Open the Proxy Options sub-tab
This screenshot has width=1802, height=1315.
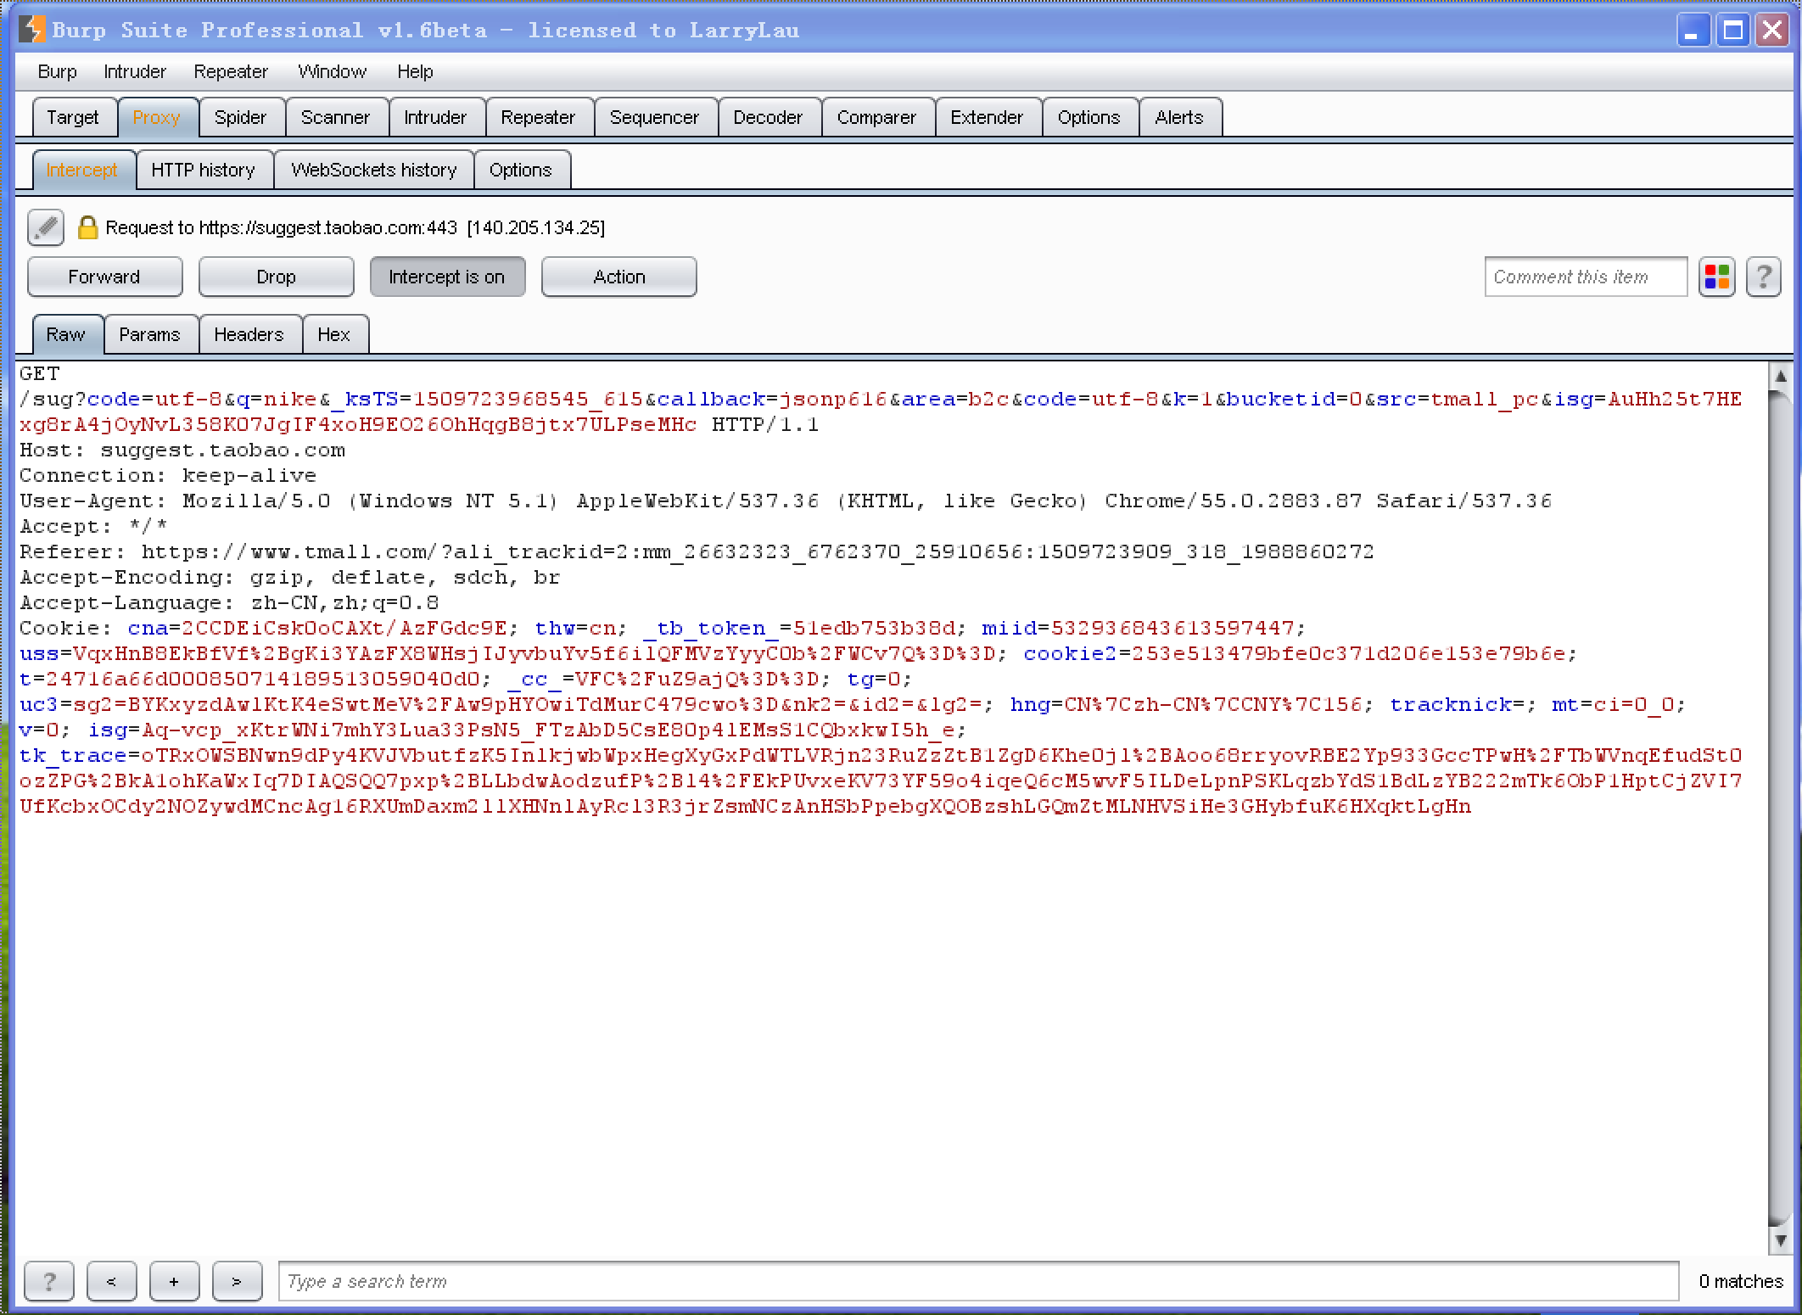coord(521,170)
